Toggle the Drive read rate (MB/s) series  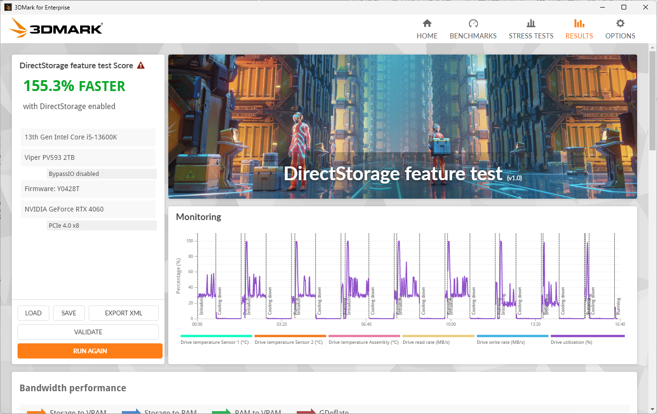point(426,342)
